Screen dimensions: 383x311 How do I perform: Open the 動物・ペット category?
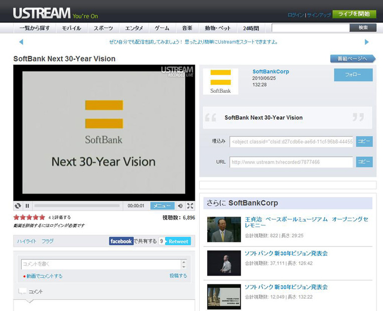click(218, 28)
